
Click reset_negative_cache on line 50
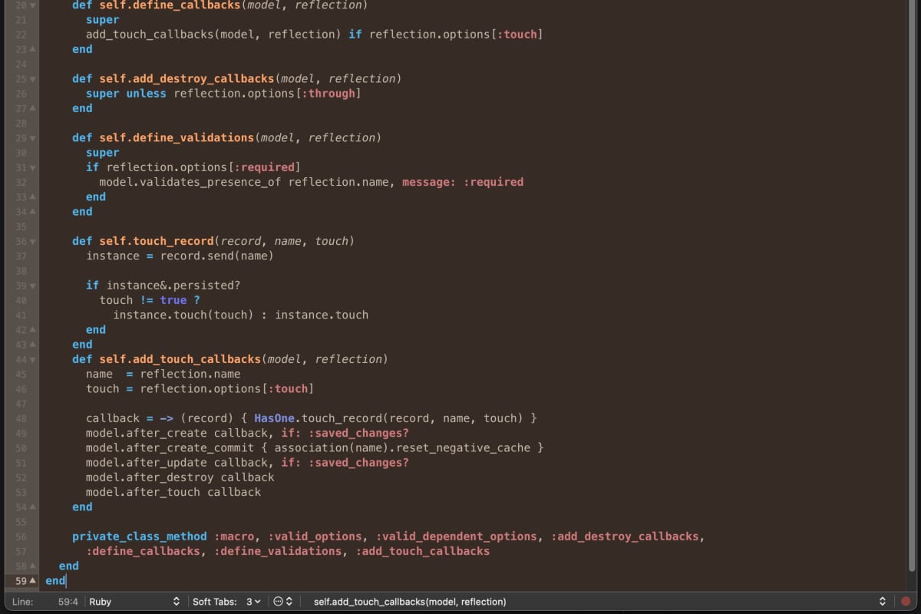click(x=464, y=447)
